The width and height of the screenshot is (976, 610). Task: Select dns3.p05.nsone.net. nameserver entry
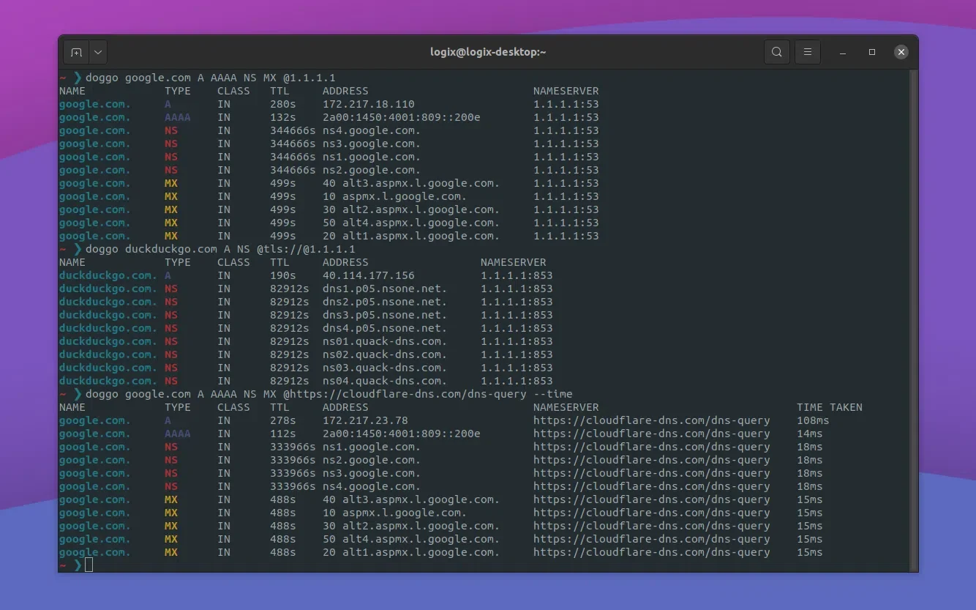(x=385, y=315)
